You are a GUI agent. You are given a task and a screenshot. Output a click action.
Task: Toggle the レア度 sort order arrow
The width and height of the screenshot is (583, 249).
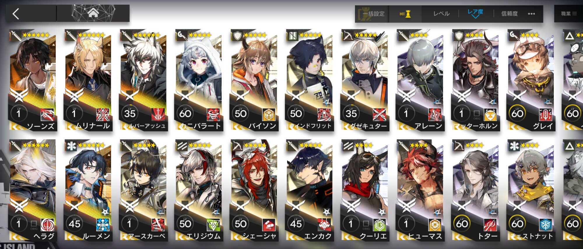(475, 13)
